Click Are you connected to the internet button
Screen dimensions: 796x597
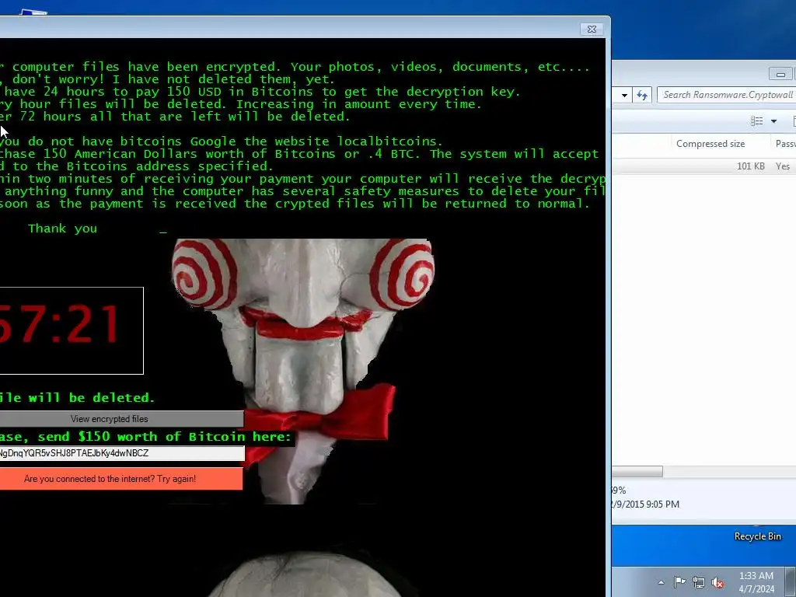coord(120,479)
